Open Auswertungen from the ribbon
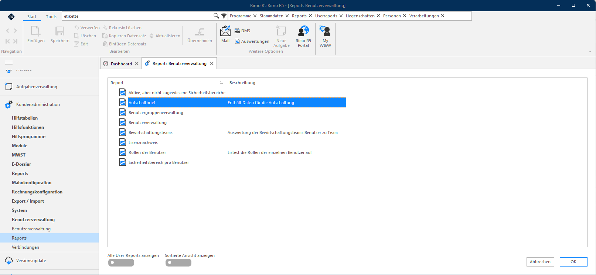The image size is (596, 275). (252, 41)
